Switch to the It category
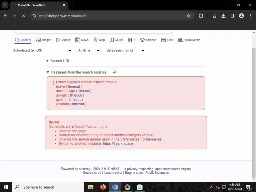 (x=131, y=40)
